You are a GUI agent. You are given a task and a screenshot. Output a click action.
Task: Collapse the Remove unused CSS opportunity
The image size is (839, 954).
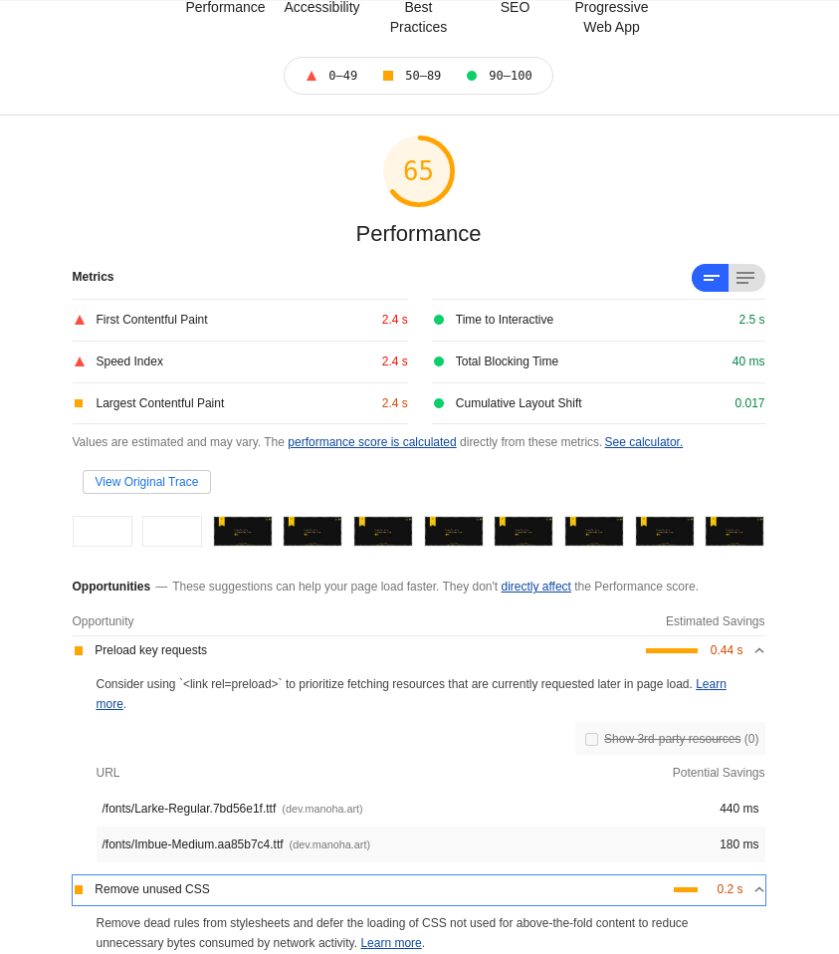click(x=759, y=889)
